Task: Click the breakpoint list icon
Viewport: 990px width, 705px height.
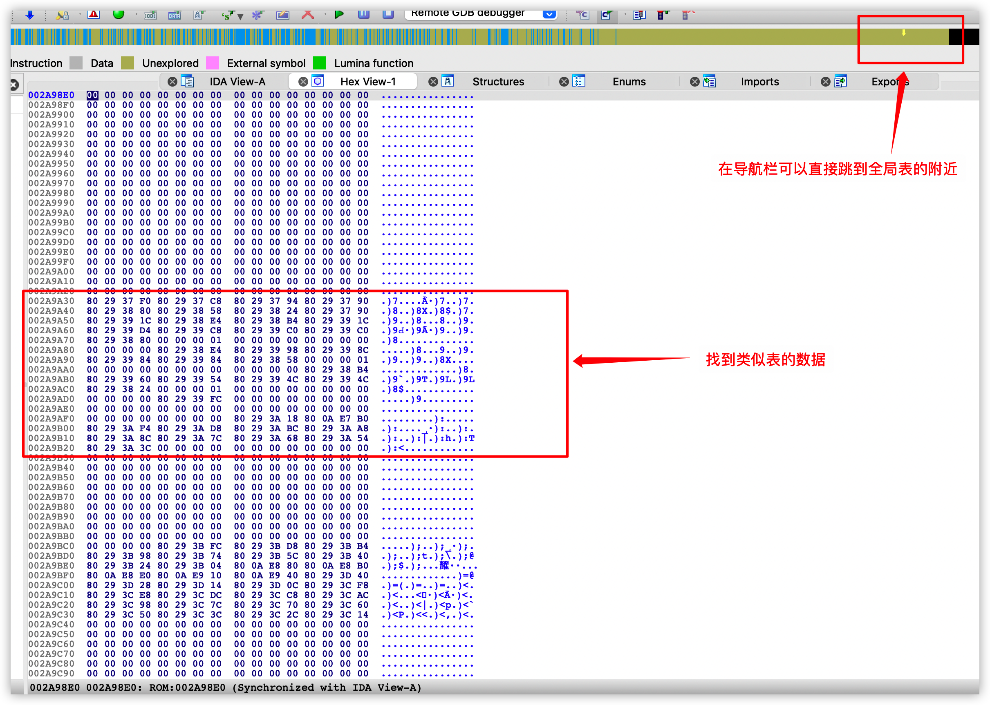Action: click(x=638, y=15)
